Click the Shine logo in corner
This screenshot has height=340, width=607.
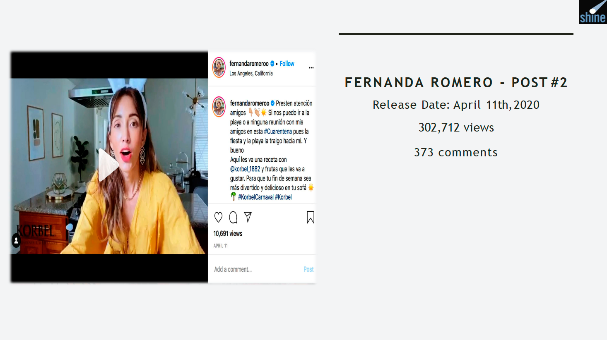(593, 12)
